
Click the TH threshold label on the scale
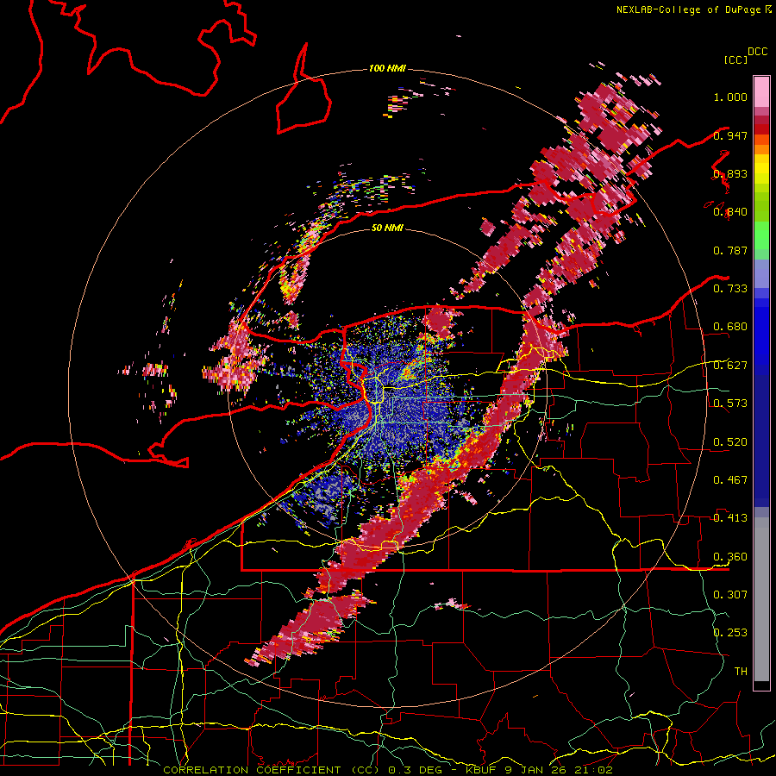(x=741, y=672)
